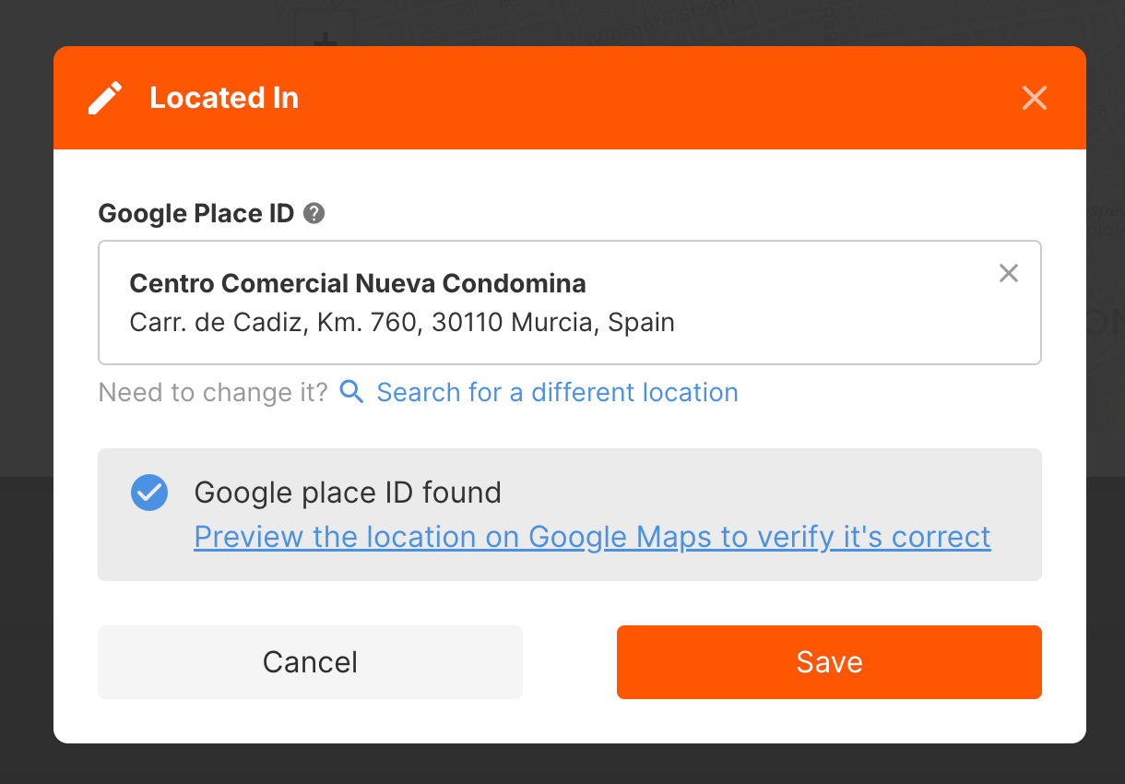Viewport: 1125px width, 784px height.
Task: Open Search for a different location
Action: click(557, 392)
